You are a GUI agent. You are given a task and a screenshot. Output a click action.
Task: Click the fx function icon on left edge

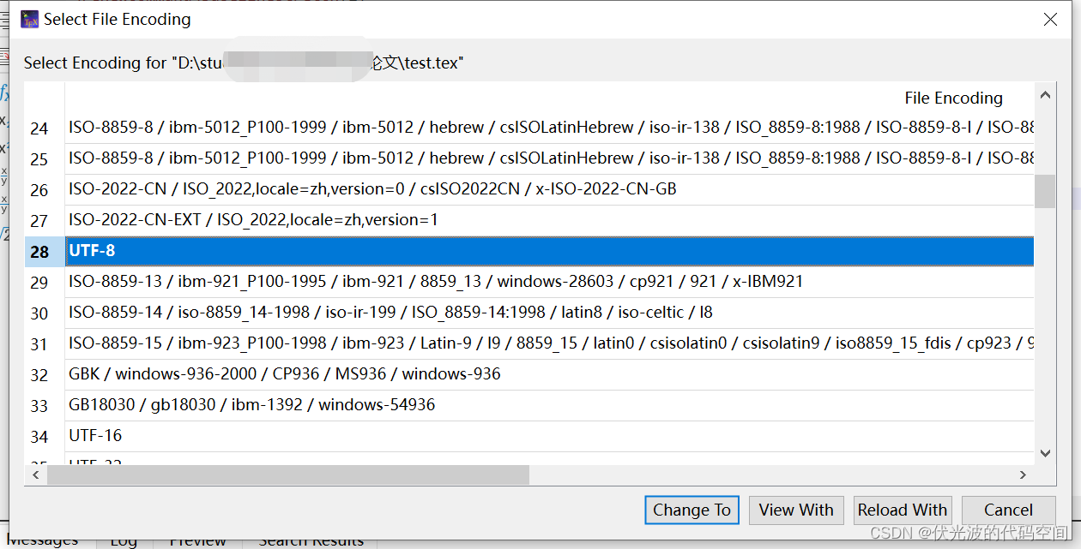coord(5,92)
